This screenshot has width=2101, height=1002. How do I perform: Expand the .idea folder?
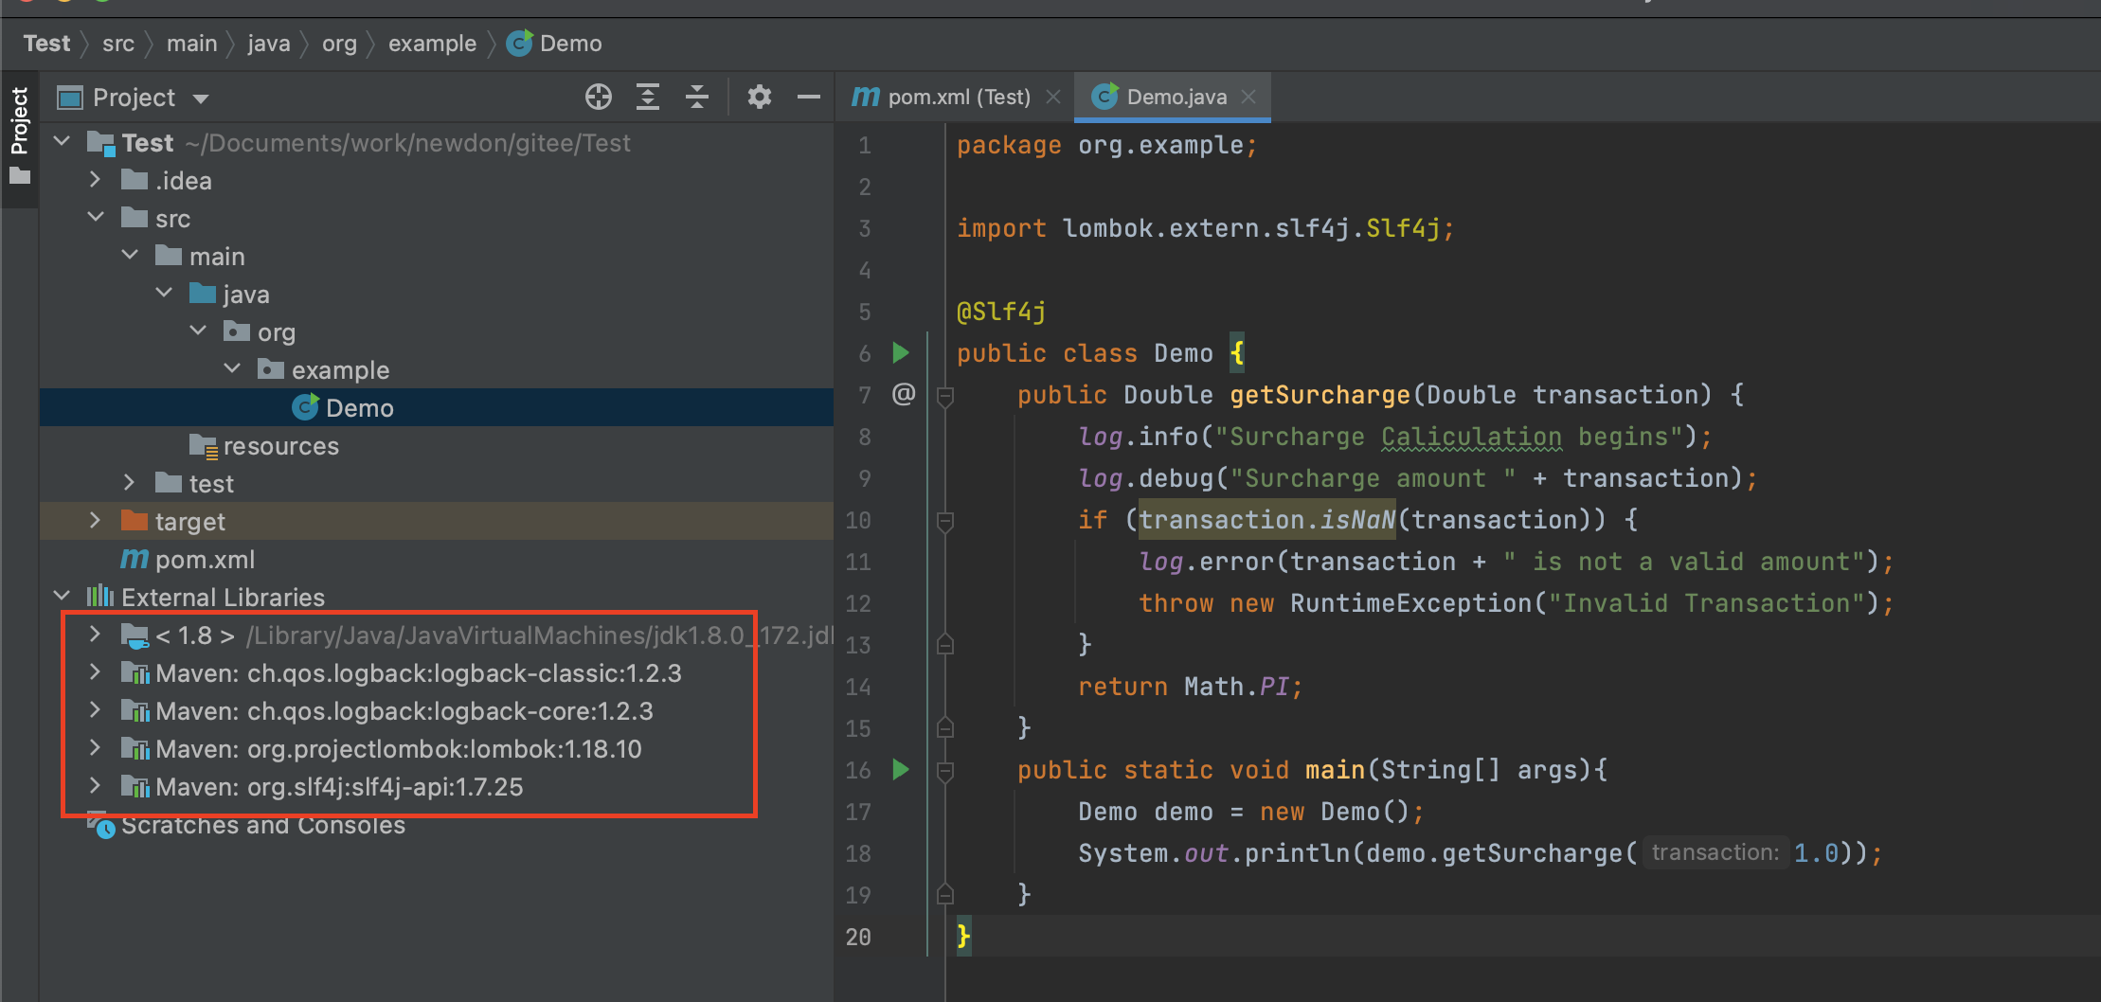pyautogui.click(x=95, y=179)
